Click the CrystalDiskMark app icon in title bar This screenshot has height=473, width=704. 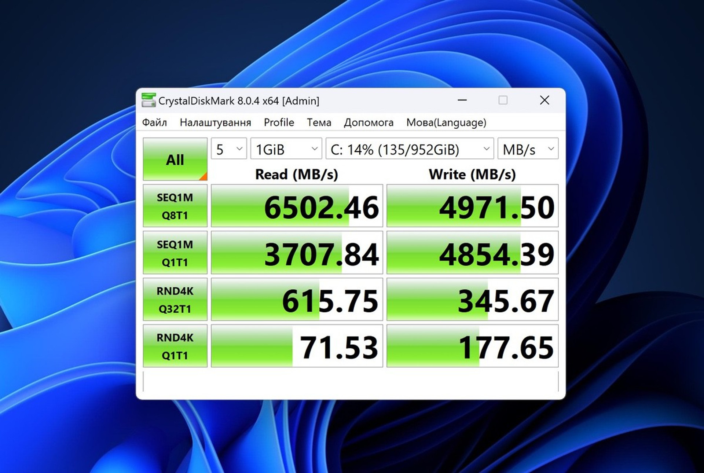pos(148,100)
